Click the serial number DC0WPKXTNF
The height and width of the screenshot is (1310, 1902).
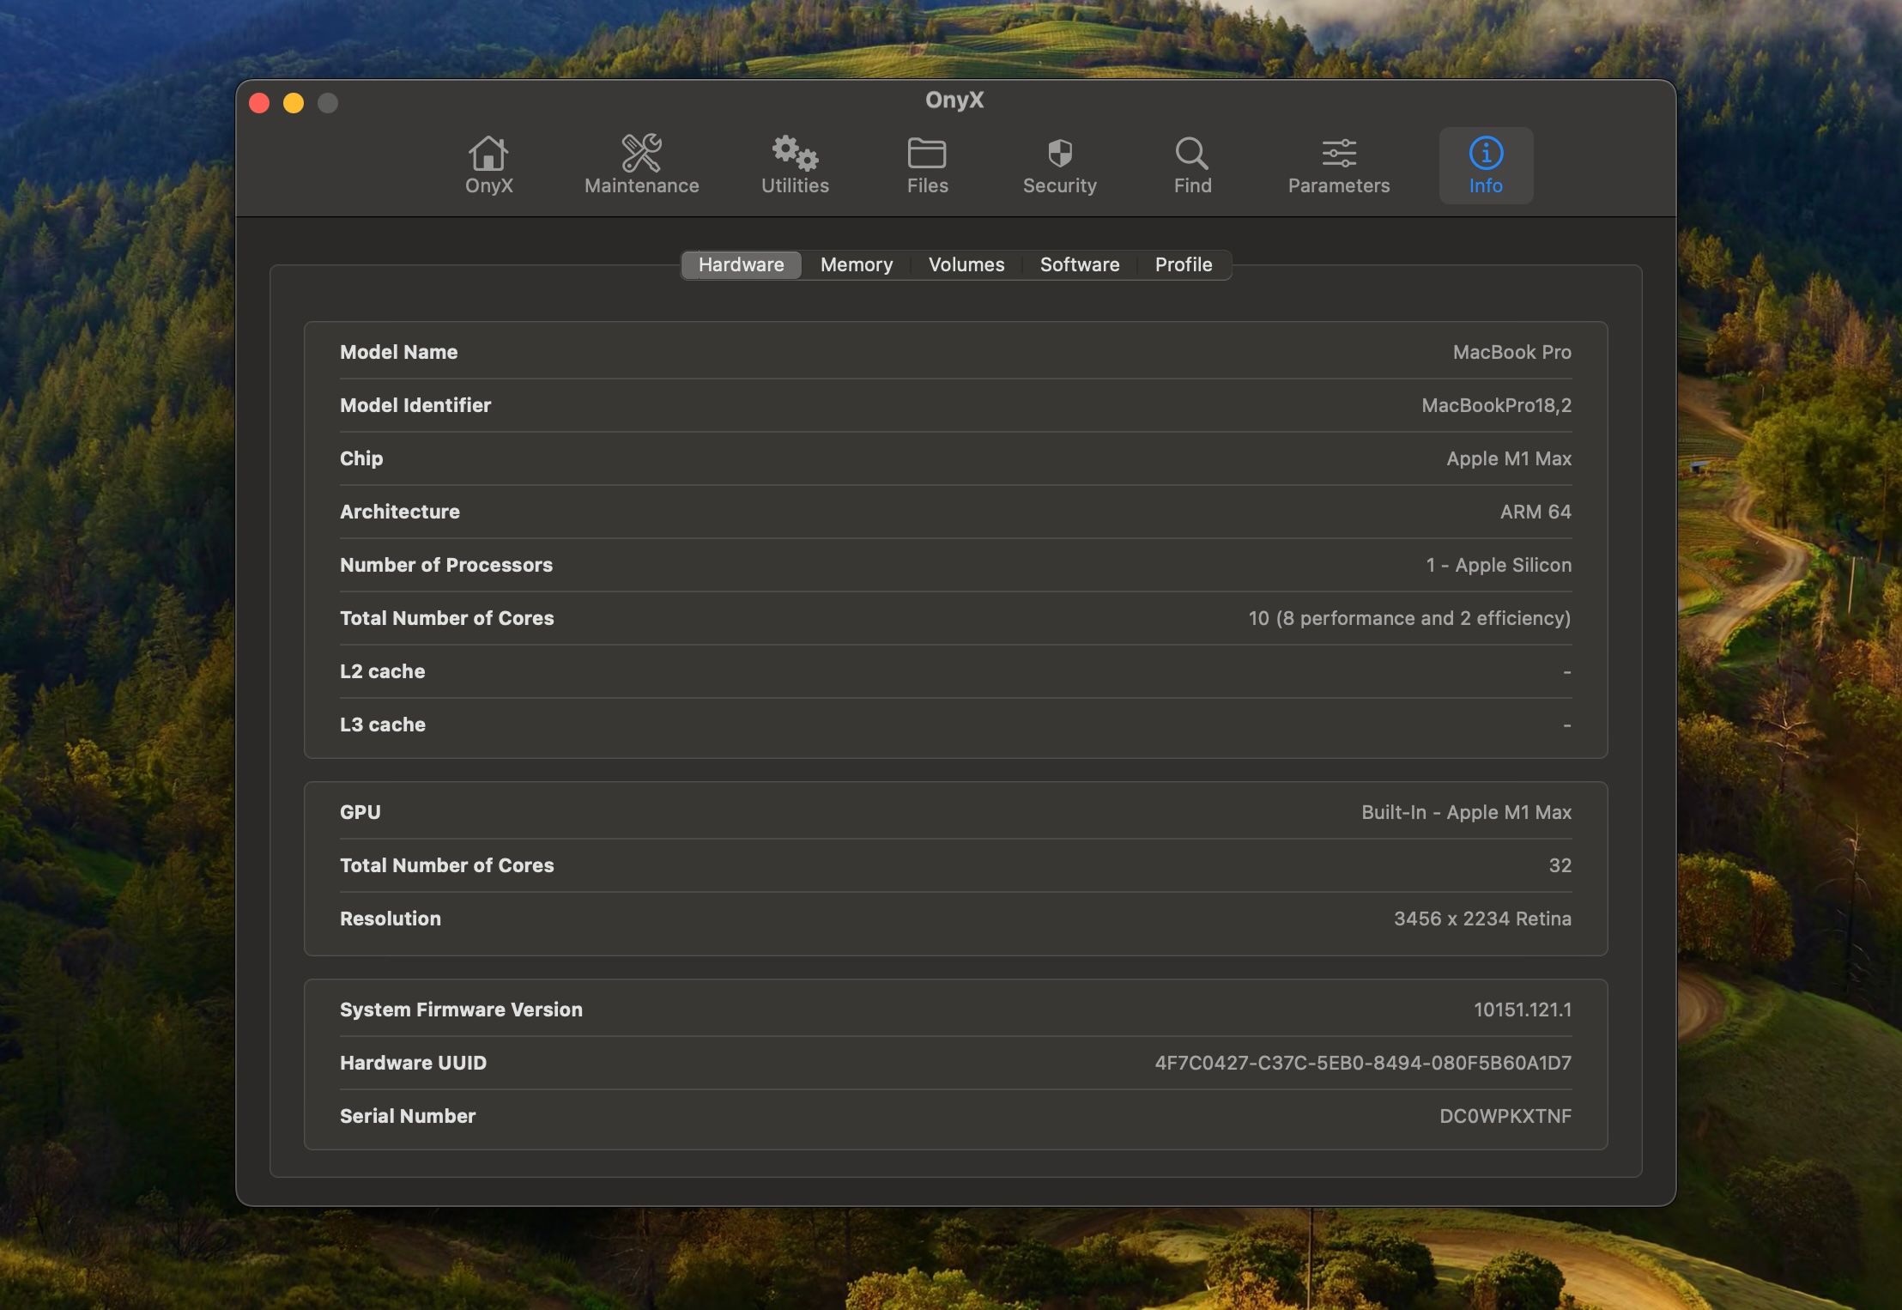pyautogui.click(x=1505, y=1116)
